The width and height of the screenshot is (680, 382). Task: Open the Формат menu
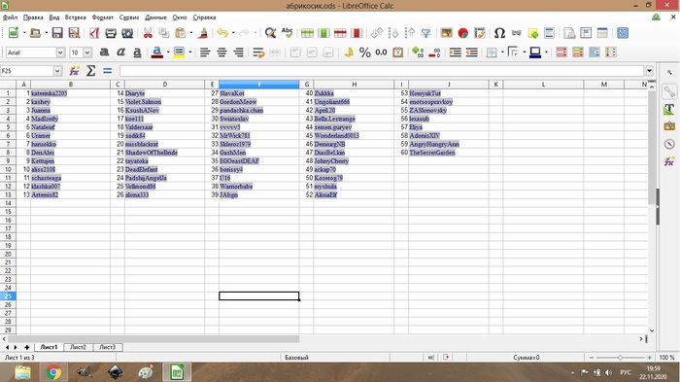(102, 17)
